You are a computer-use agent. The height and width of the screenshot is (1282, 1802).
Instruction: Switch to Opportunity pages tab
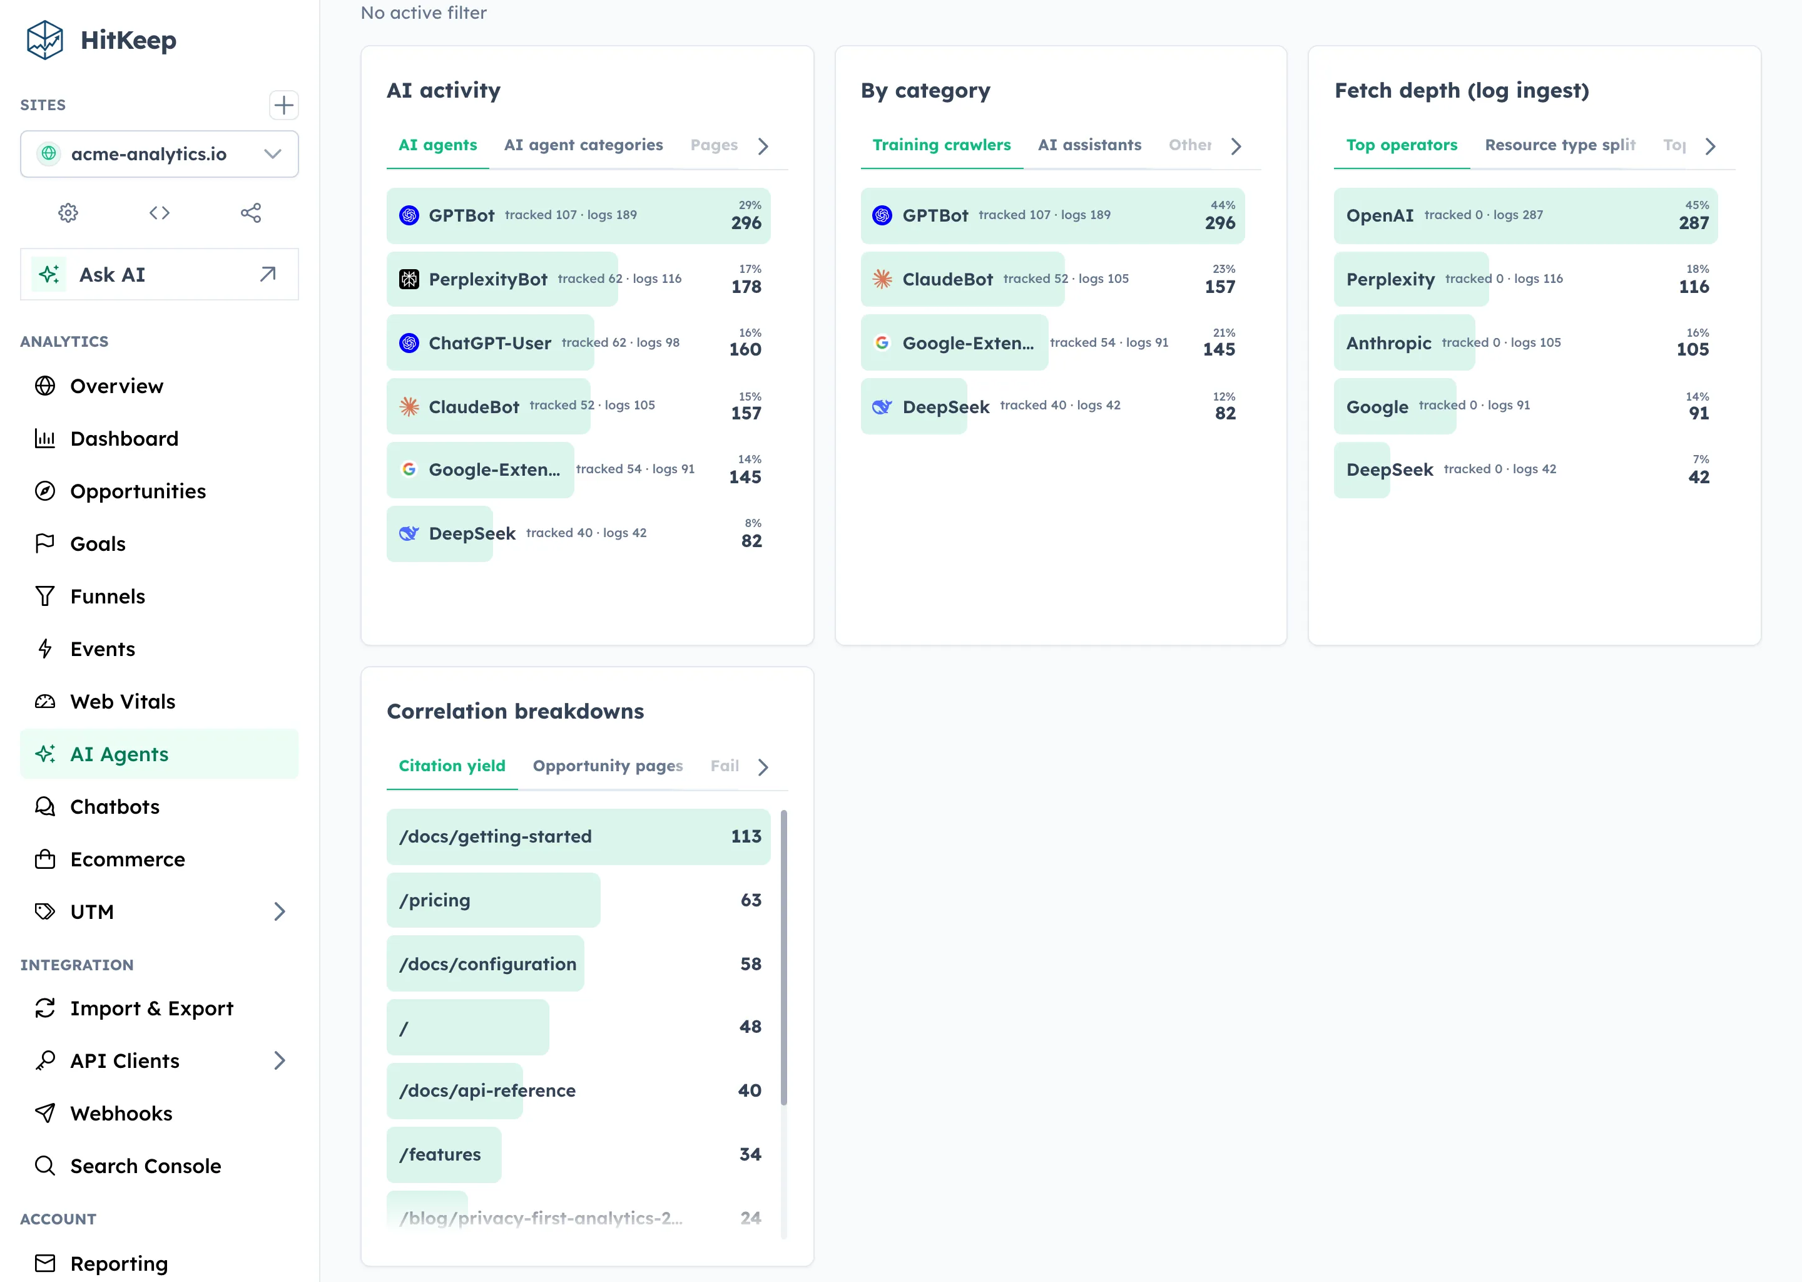pos(608,766)
